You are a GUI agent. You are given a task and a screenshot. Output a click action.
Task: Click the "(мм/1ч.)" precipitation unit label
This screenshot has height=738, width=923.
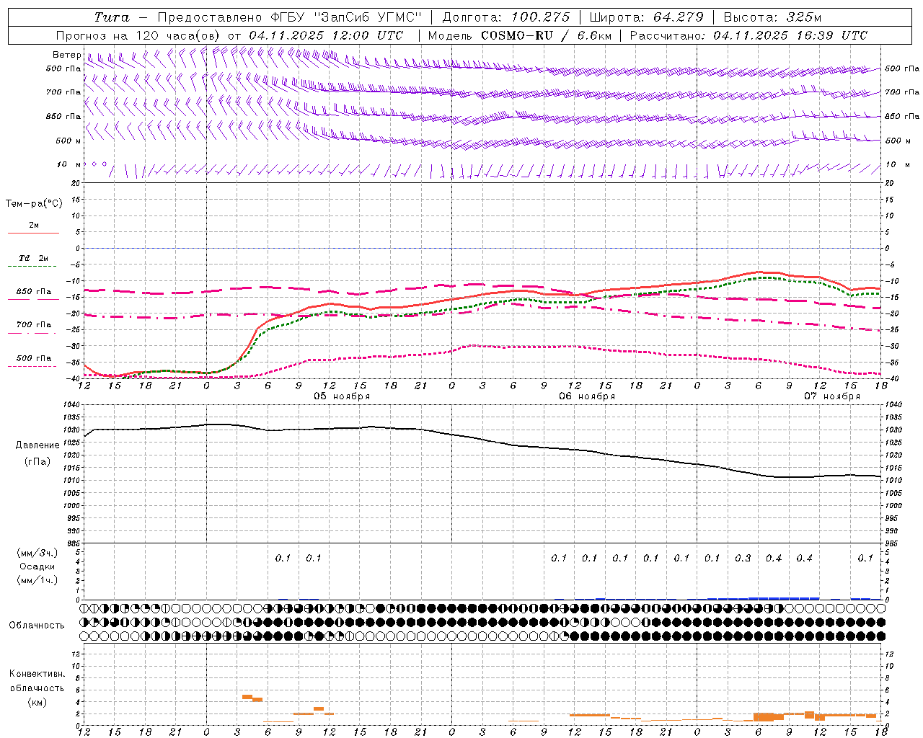tap(37, 580)
